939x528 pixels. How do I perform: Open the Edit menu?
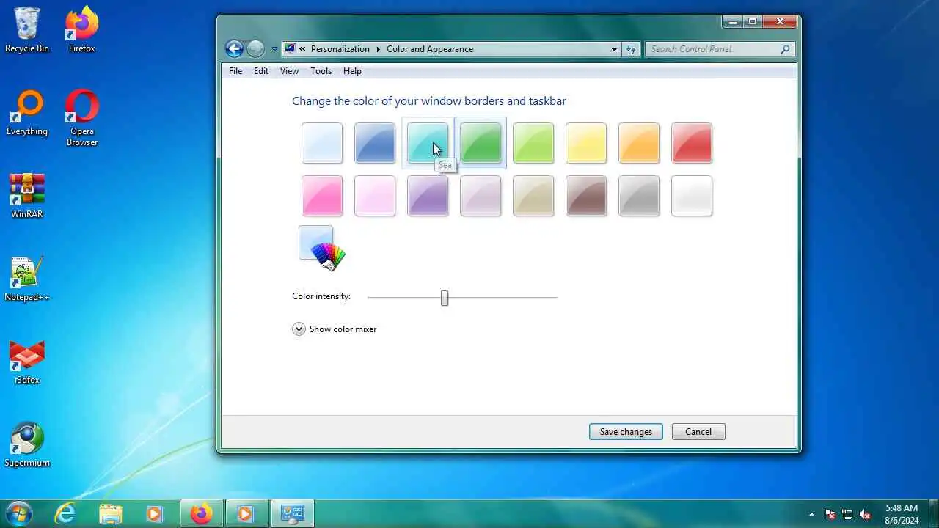(261, 71)
